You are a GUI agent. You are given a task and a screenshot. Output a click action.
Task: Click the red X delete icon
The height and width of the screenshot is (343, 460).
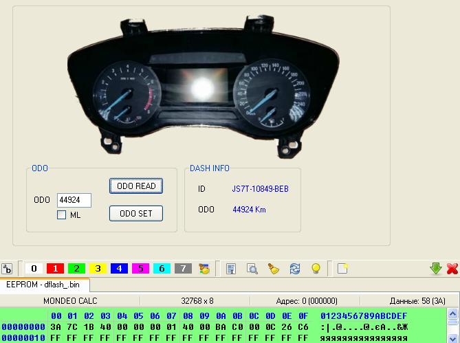point(452,269)
